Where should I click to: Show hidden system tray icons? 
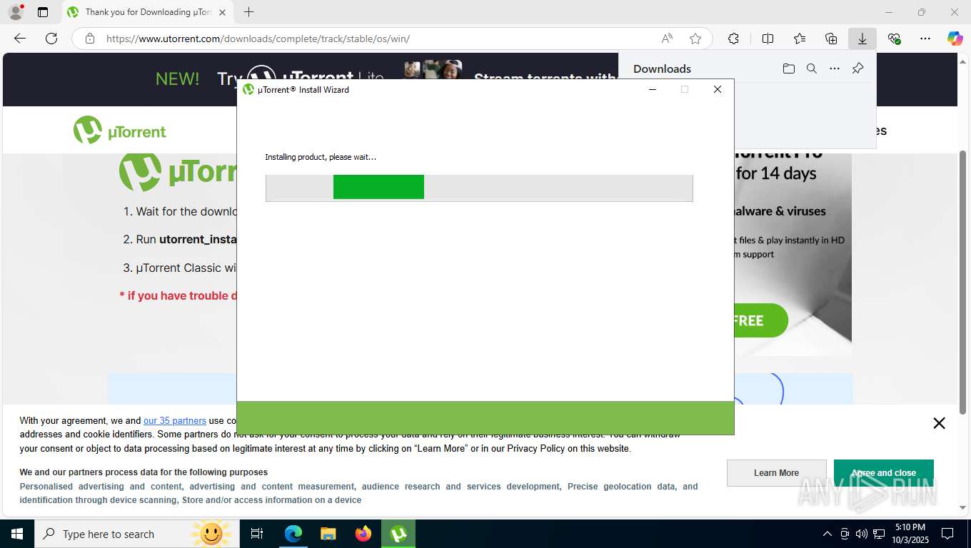point(827,534)
